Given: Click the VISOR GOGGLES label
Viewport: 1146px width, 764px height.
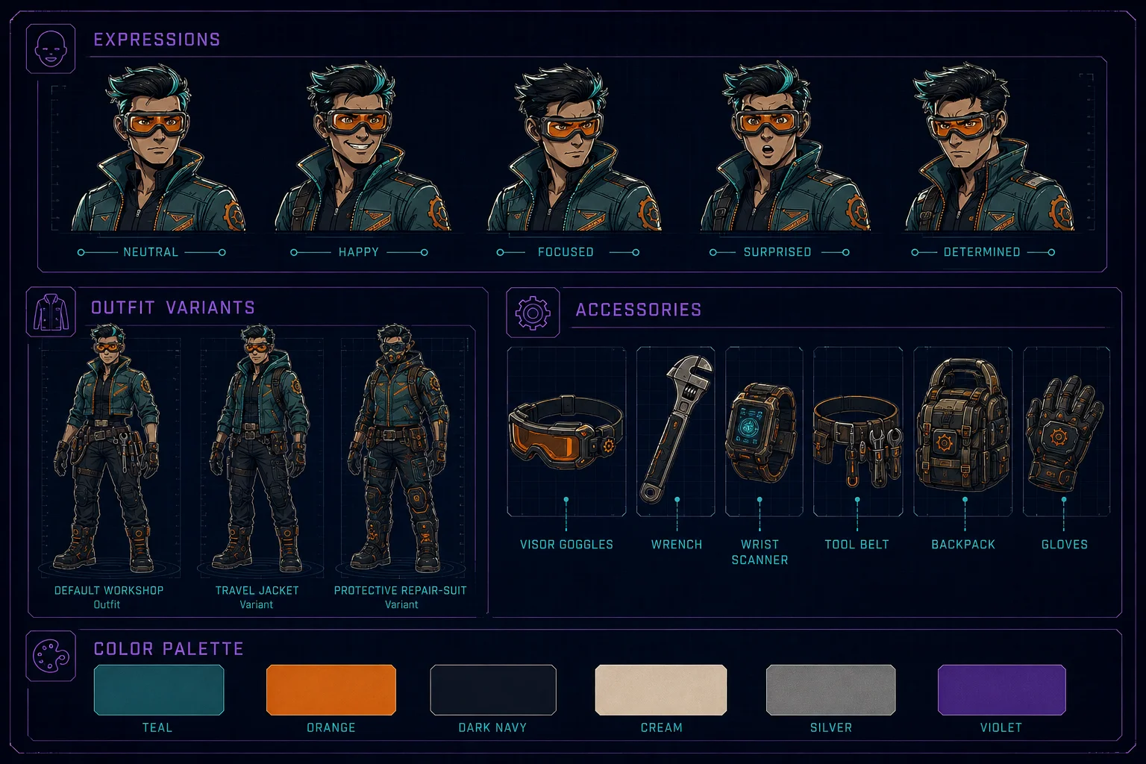Looking at the screenshot, I should coord(566,545).
